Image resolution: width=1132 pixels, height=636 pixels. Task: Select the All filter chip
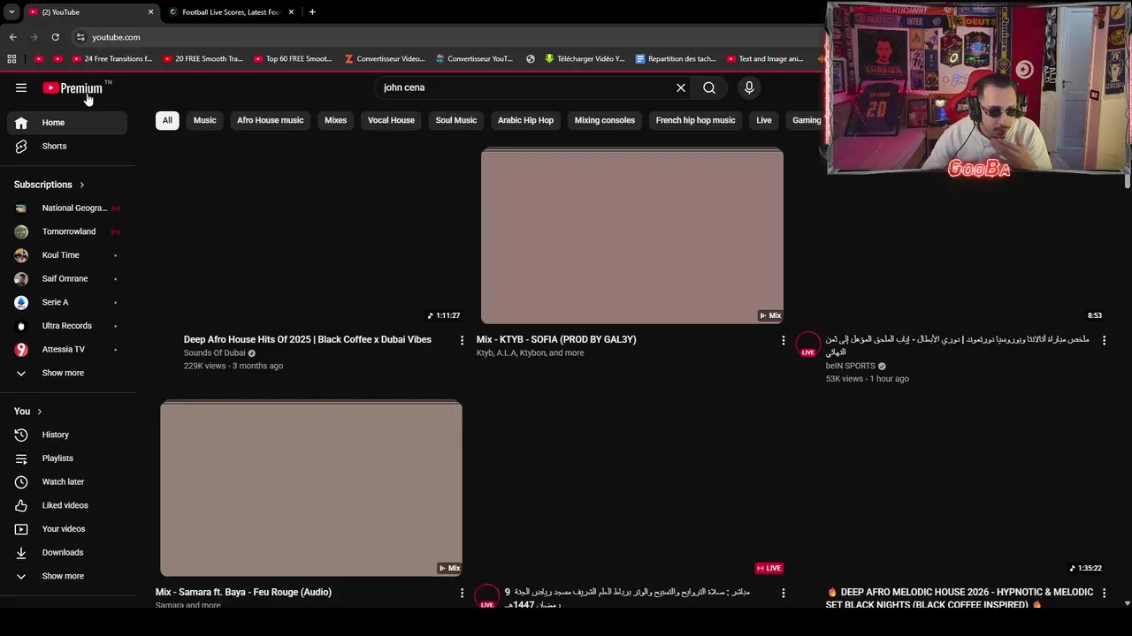pos(167,120)
